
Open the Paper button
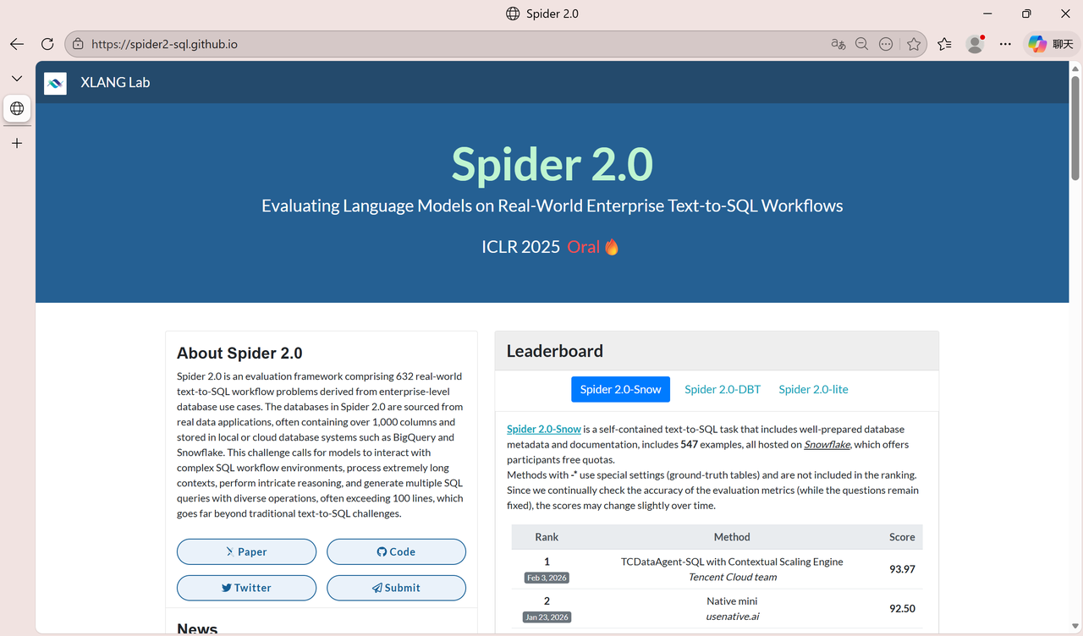click(246, 551)
